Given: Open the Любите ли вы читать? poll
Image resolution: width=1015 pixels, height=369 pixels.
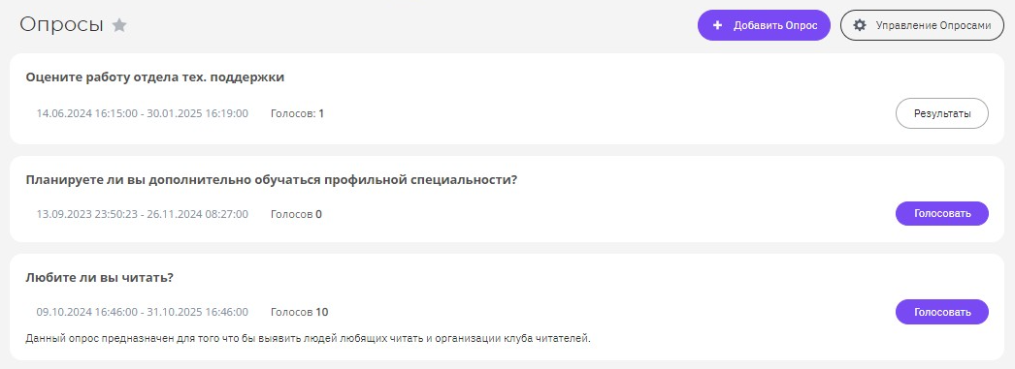Looking at the screenshot, I should [x=100, y=278].
